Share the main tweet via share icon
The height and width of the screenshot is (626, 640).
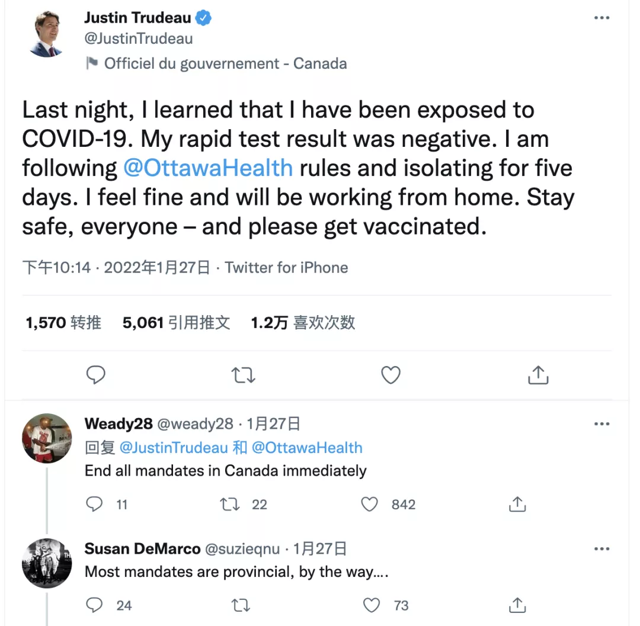pyautogui.click(x=537, y=375)
